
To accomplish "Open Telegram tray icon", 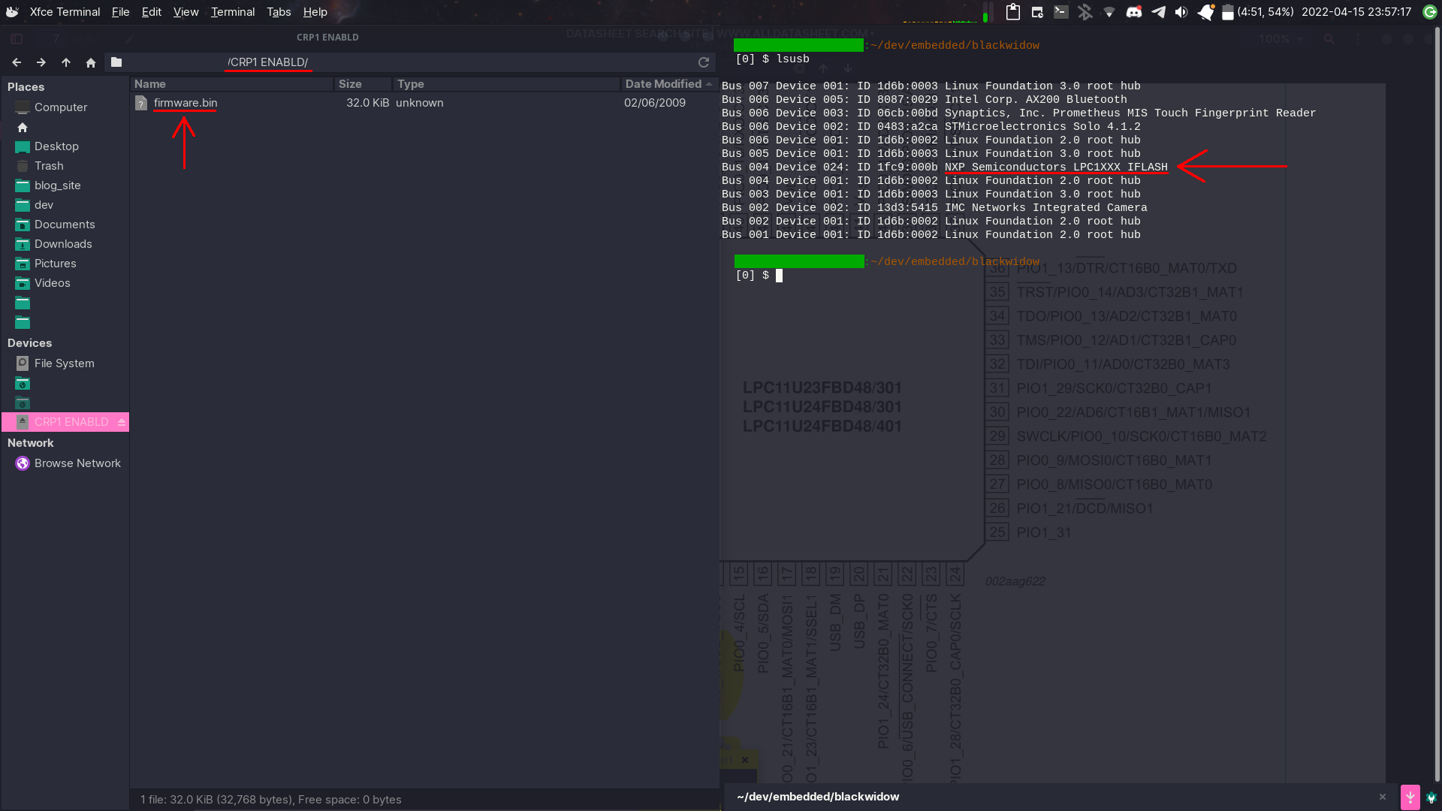I will coord(1159,12).
